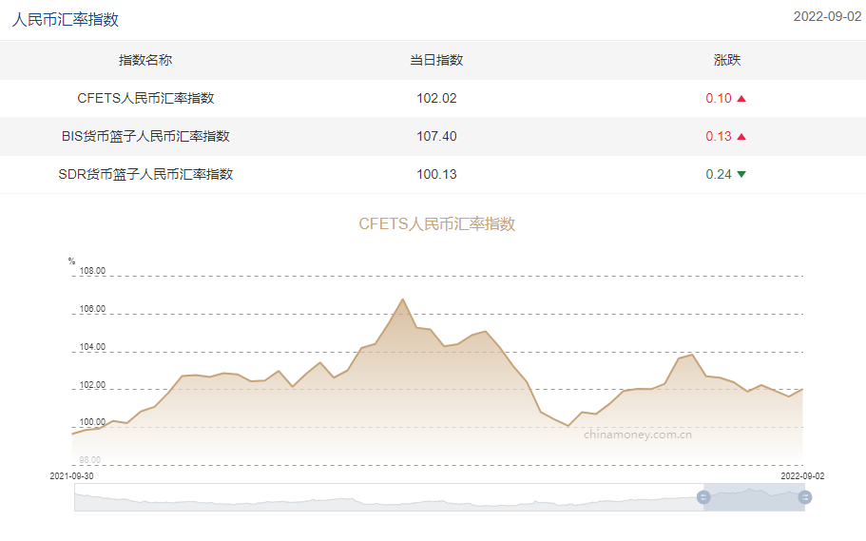Image resolution: width=866 pixels, height=541 pixels.
Task: Click the orange CFETS人民币汇率指数 chart title
Action: pyautogui.click(x=436, y=224)
